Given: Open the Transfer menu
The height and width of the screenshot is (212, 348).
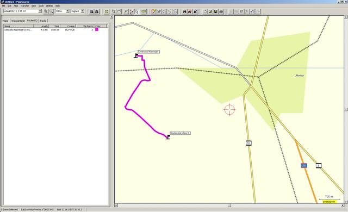Looking at the screenshot, I should click(x=24, y=6).
